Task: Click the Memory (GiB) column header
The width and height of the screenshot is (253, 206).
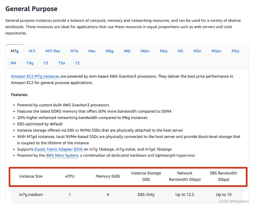Action: [x=108, y=176]
